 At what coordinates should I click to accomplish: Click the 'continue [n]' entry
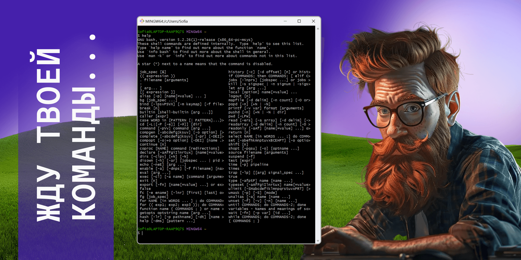point(153,144)
